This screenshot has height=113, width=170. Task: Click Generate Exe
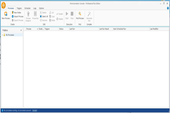coord(89,16)
